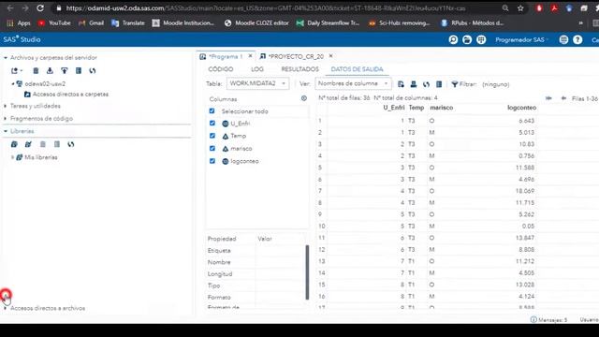Open the YouTube bookmark
The width and height of the screenshot is (599, 337).
coord(54,22)
